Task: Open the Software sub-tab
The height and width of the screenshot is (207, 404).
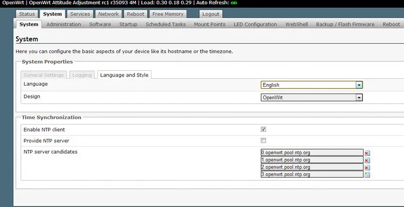Action: click(x=100, y=24)
